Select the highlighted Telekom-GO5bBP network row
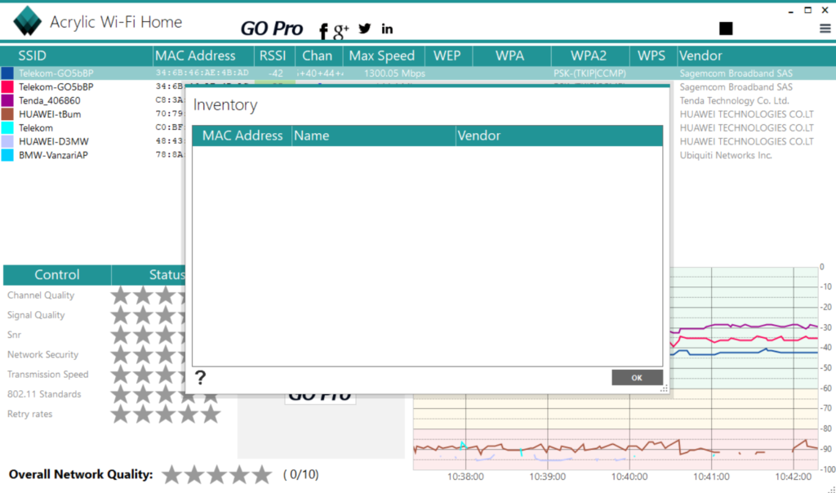836x493 pixels. pyautogui.click(x=418, y=73)
